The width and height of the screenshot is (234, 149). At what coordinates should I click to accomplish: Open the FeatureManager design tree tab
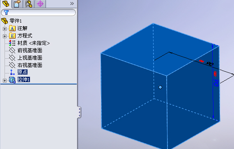6,4
